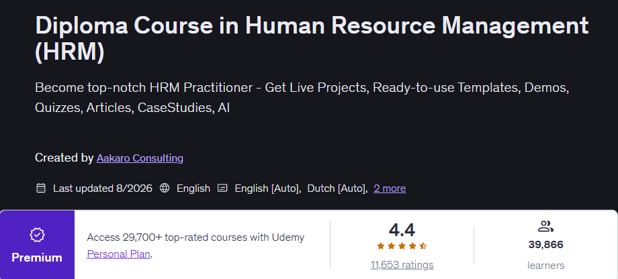Image resolution: width=618 pixels, height=279 pixels.
Task: Click the 4.4 rating score
Action: pyautogui.click(x=402, y=230)
